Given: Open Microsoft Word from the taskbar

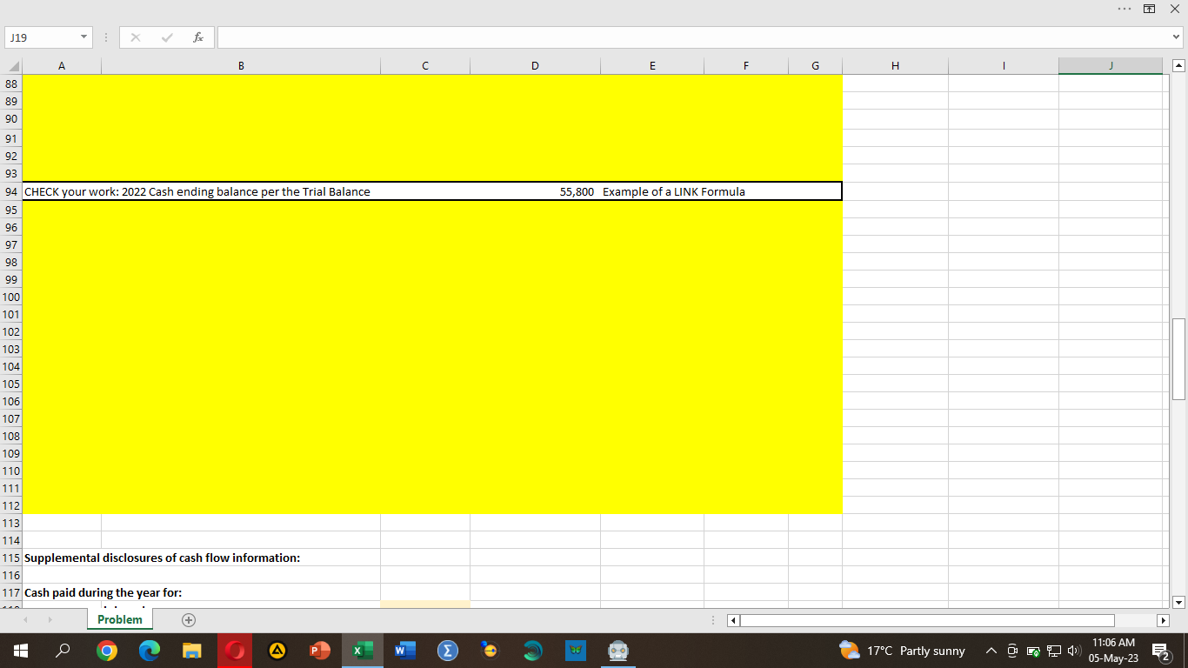Looking at the screenshot, I should pyautogui.click(x=404, y=650).
